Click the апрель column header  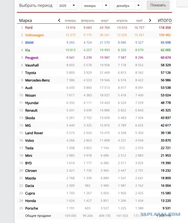122,21
